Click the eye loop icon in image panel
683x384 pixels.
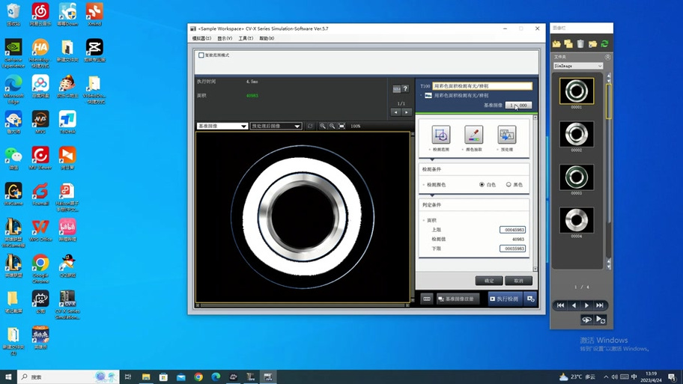[x=586, y=320]
